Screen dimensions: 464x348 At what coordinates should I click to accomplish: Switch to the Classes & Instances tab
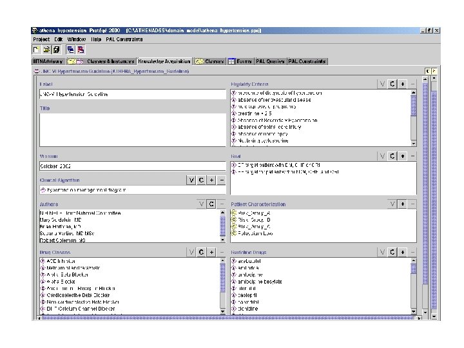pos(101,61)
